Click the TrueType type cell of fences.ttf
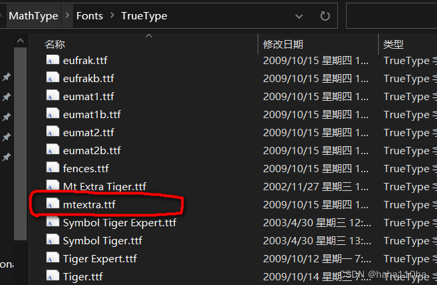Viewport: 437px width, 285px height. coord(410,168)
